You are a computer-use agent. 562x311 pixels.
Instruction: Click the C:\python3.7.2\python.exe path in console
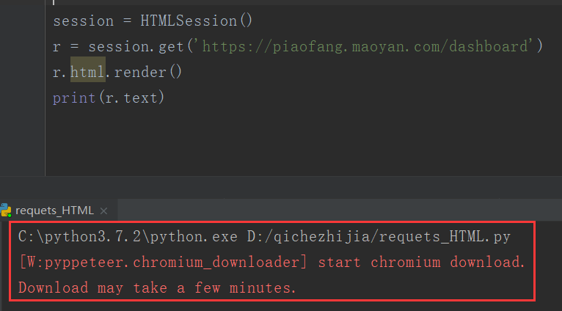point(128,237)
